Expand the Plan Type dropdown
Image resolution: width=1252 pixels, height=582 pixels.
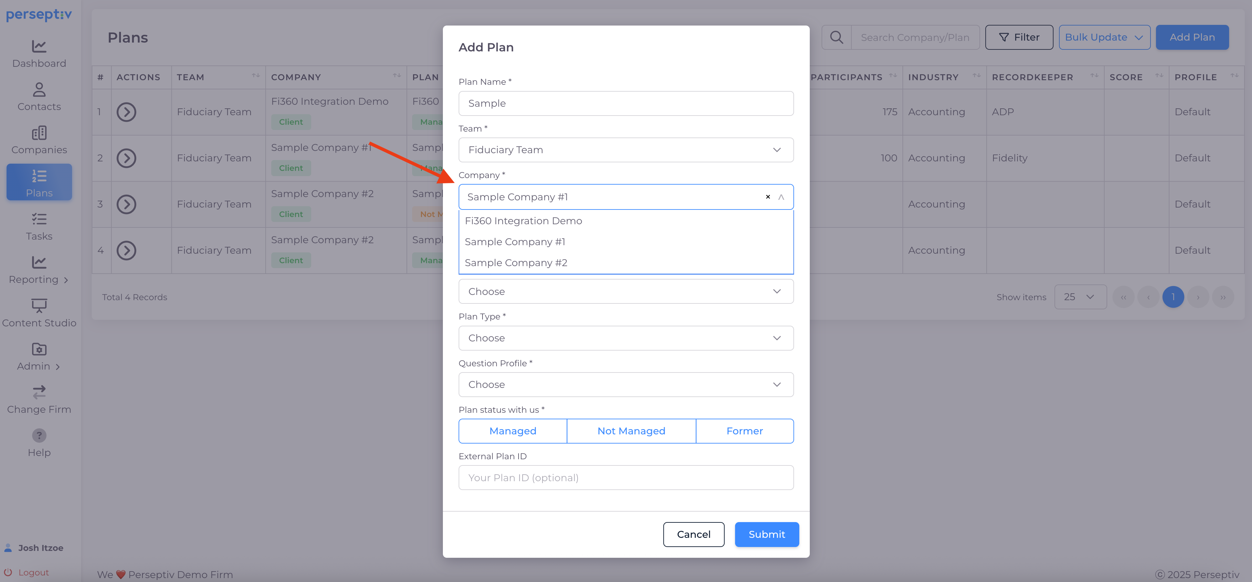[626, 338]
